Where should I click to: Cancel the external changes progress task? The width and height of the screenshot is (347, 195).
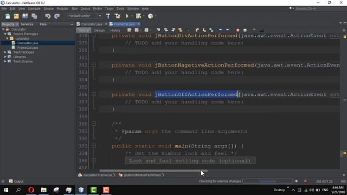point(297,181)
